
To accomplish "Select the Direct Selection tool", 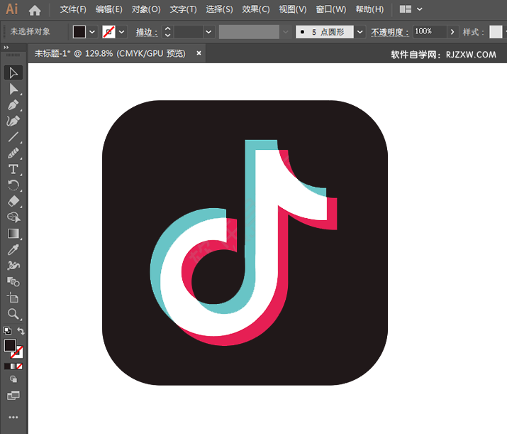I will point(13,89).
